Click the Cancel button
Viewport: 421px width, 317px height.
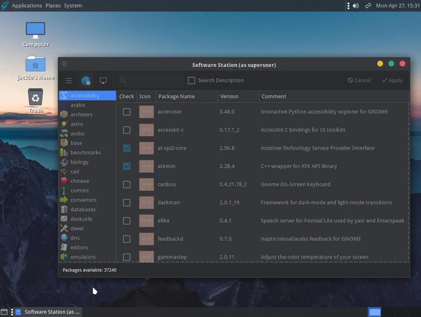(359, 80)
